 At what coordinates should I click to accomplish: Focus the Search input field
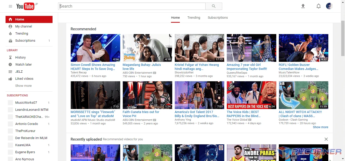click(132, 6)
